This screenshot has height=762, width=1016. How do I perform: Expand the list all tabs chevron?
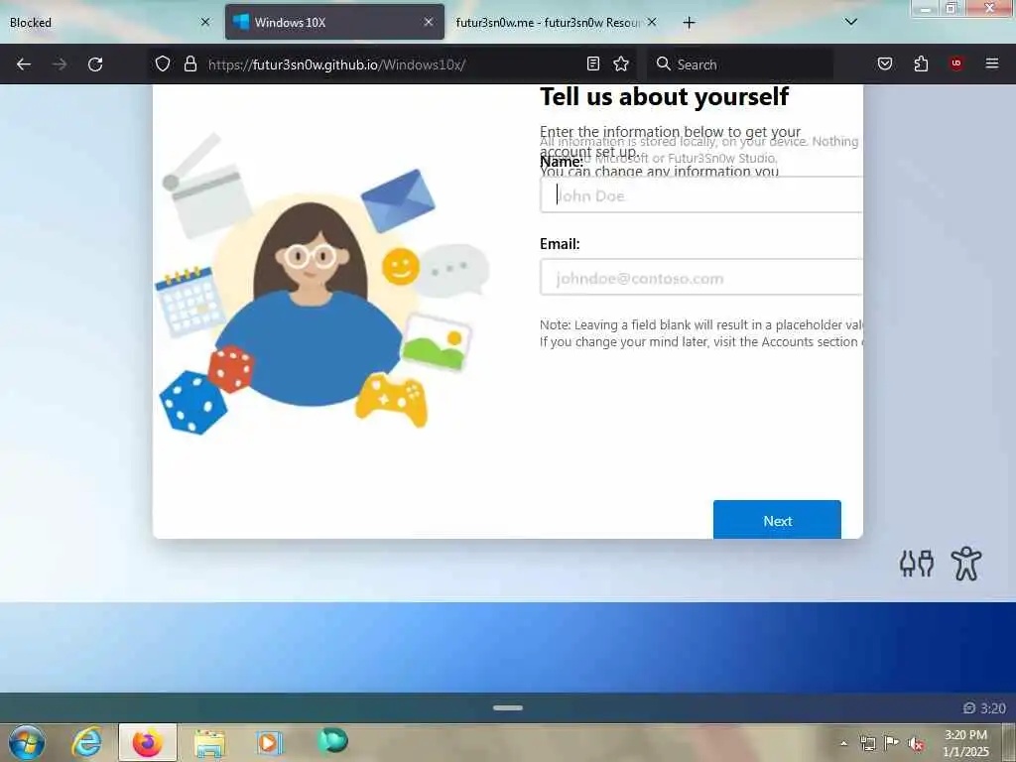[851, 22]
